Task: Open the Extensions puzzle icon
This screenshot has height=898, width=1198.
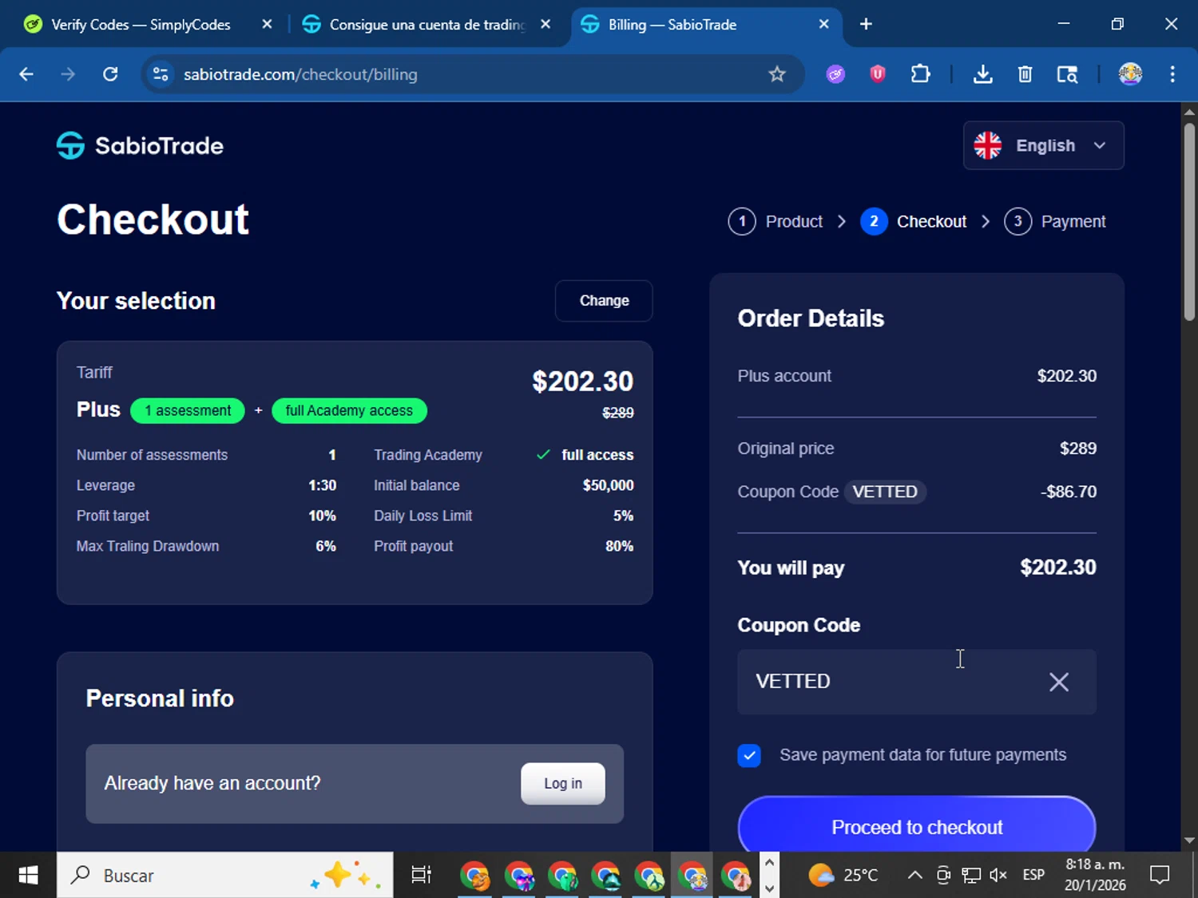Action: click(x=920, y=74)
